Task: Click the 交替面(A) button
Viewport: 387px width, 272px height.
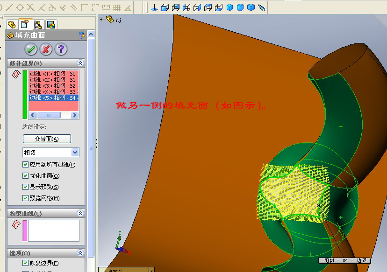Action: (x=47, y=139)
